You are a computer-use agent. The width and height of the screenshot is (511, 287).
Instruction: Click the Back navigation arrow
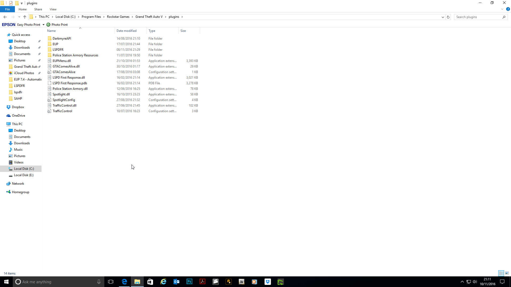pos(5,17)
